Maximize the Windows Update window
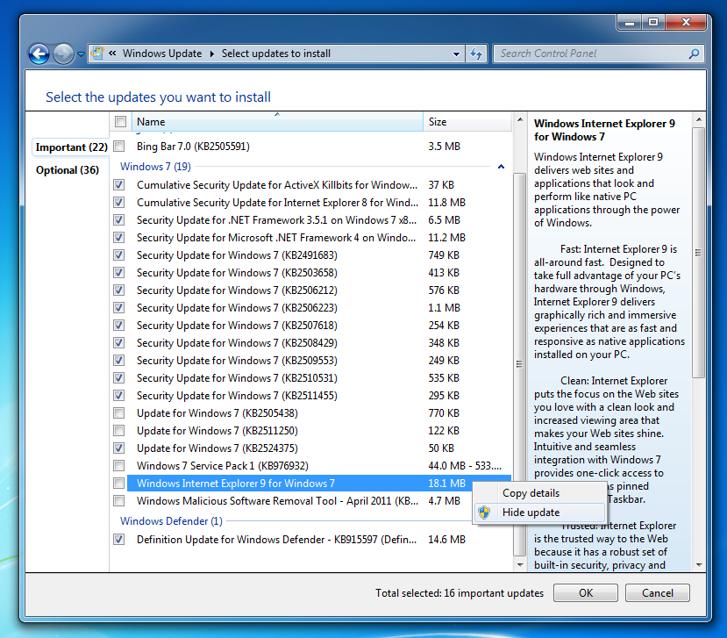The height and width of the screenshot is (638, 727). 653,22
